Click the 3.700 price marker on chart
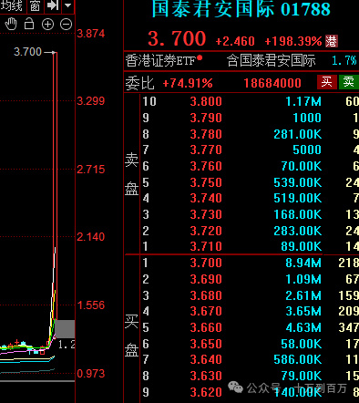This screenshot has width=359, height=403. pyautogui.click(x=27, y=52)
